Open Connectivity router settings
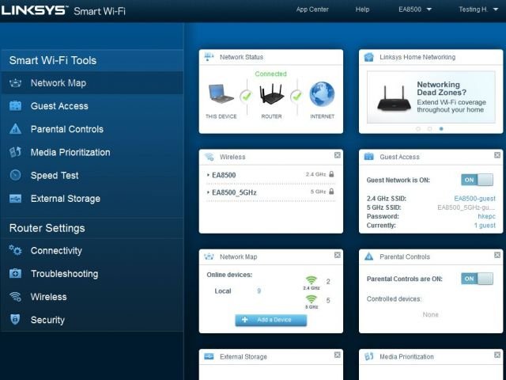The image size is (506, 380). pyautogui.click(x=92, y=251)
